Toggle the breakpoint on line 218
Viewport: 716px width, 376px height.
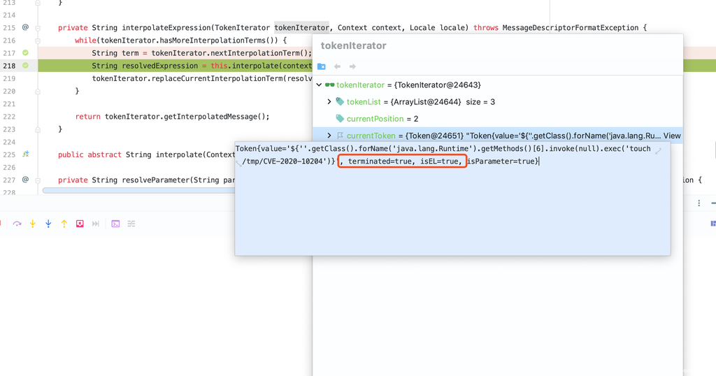(25, 66)
